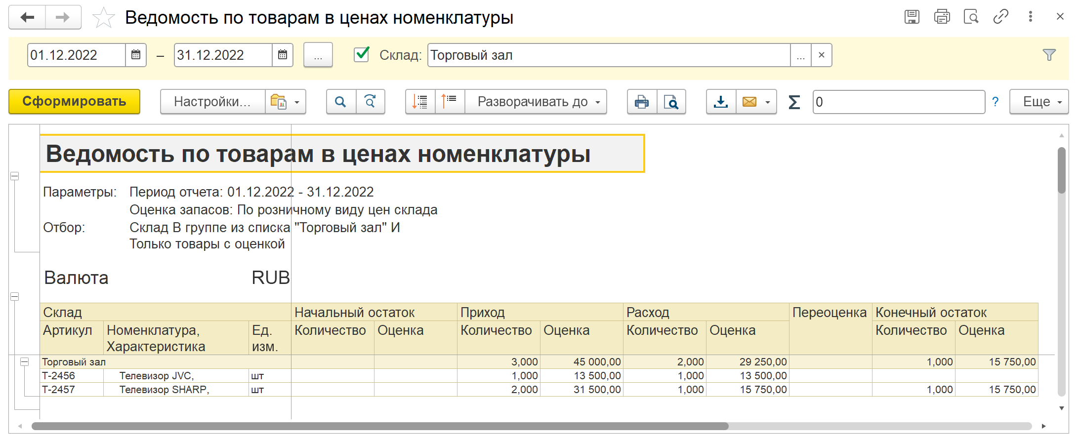
Task: Click the send by email envelope icon
Action: [749, 102]
